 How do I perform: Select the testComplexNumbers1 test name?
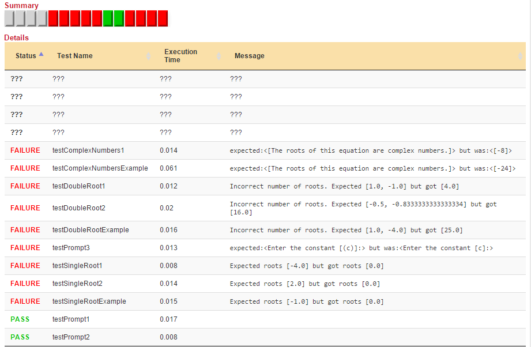tap(88, 150)
